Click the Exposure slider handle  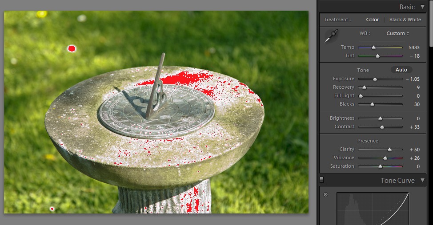coord(375,79)
